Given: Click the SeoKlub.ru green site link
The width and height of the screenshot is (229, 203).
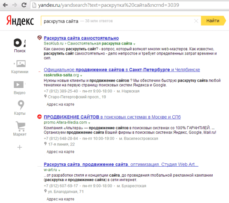Looking at the screenshot, I should coord(54,43).
